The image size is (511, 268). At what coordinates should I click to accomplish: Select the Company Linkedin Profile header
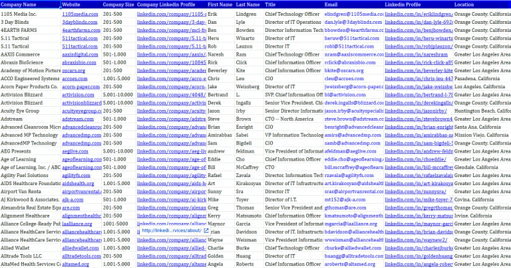tap(172, 5)
